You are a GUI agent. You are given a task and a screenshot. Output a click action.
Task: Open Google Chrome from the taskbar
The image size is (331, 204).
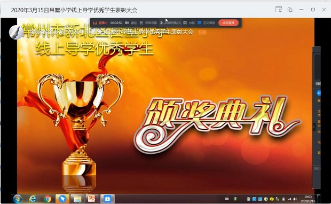tap(48, 199)
